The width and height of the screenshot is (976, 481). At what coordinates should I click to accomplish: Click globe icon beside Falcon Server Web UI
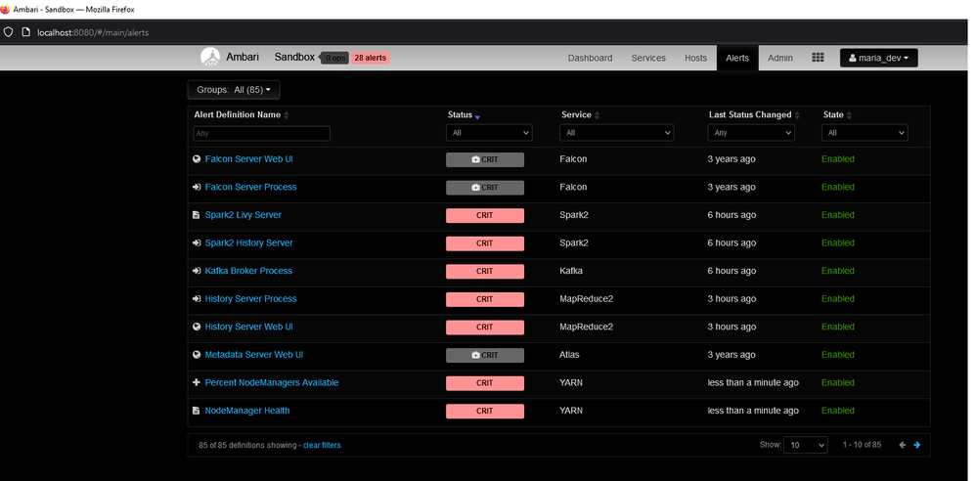click(x=196, y=158)
